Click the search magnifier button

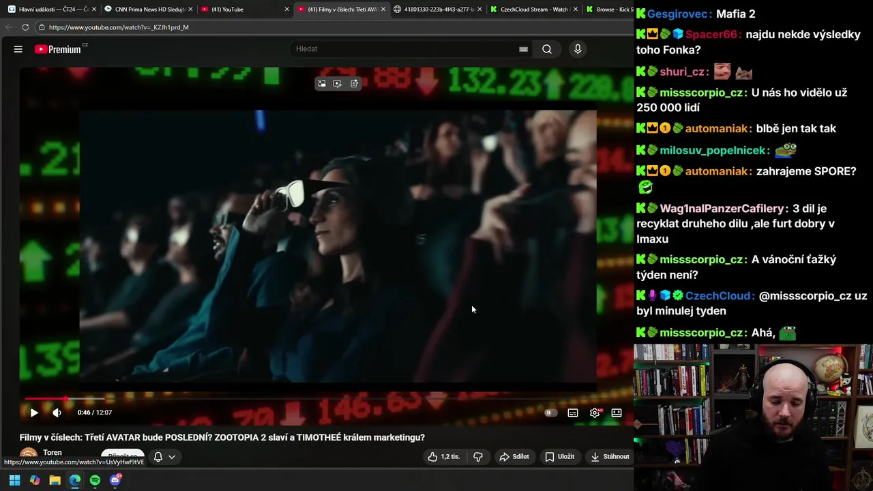547,49
